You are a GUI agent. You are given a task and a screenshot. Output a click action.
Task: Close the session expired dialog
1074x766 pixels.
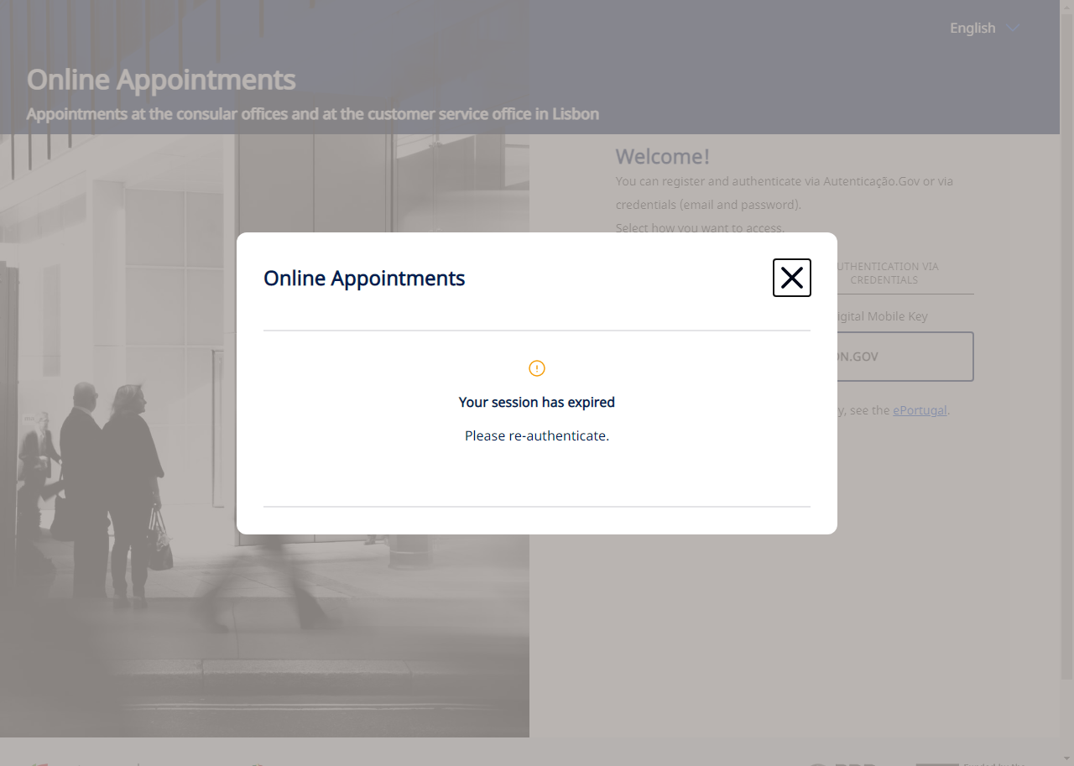point(791,278)
